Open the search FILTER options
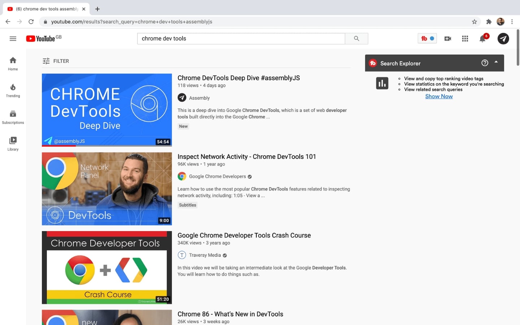520x325 pixels. (x=56, y=61)
